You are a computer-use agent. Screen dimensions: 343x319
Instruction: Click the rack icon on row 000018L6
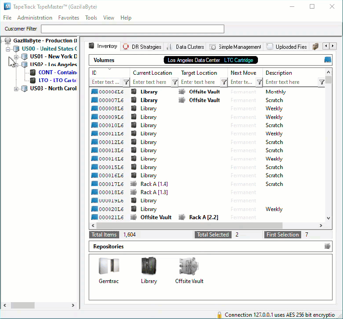(134, 192)
